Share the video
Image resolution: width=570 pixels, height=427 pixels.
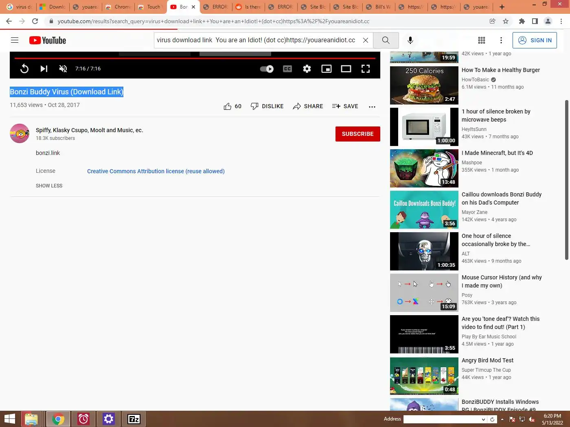[x=308, y=106]
